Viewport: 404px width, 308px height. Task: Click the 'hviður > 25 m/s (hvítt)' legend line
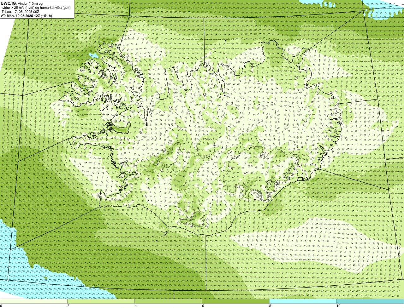(36, 8)
